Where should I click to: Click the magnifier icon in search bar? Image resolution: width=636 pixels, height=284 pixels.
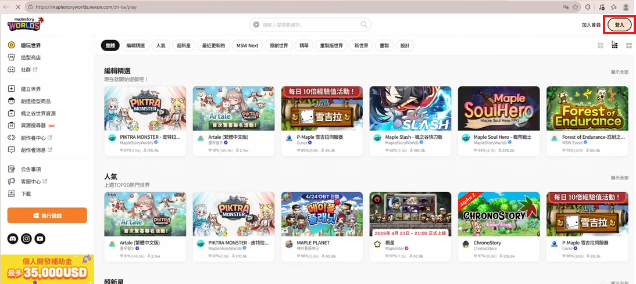(364, 25)
